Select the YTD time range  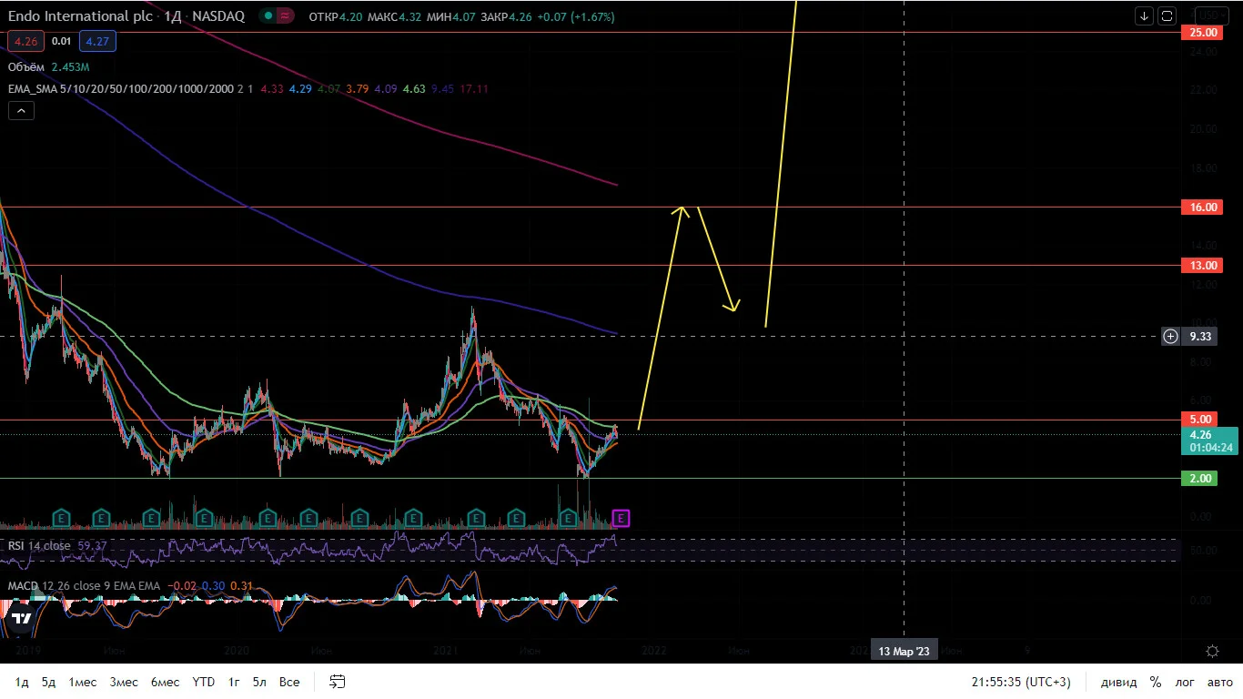point(204,682)
